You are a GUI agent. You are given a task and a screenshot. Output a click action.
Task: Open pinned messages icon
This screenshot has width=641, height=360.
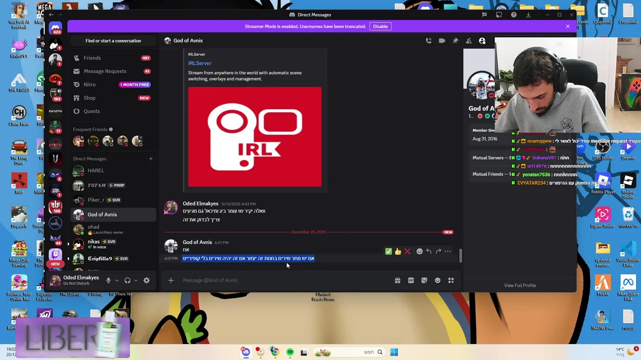pos(455,40)
